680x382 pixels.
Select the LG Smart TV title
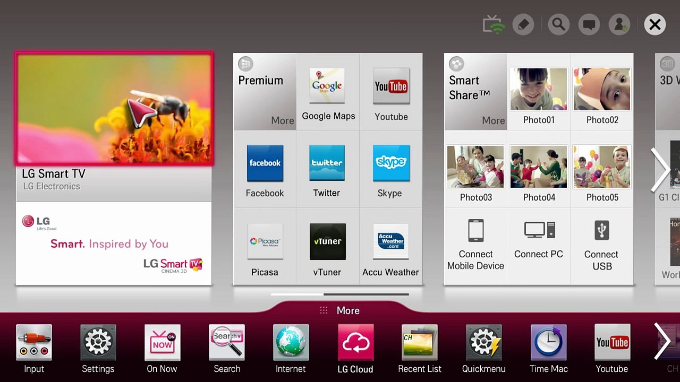click(x=54, y=173)
